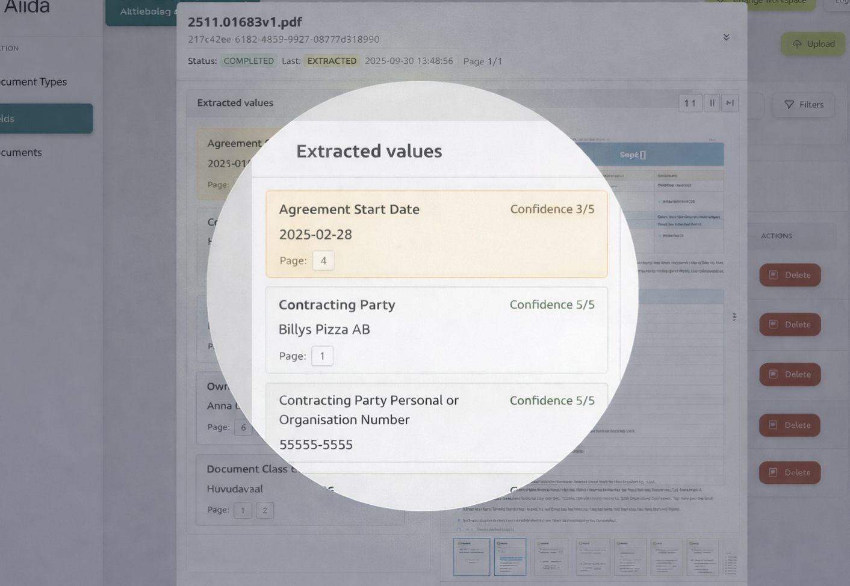
Task: Open page 1 chip under Contracting Party
Action: [322, 356]
